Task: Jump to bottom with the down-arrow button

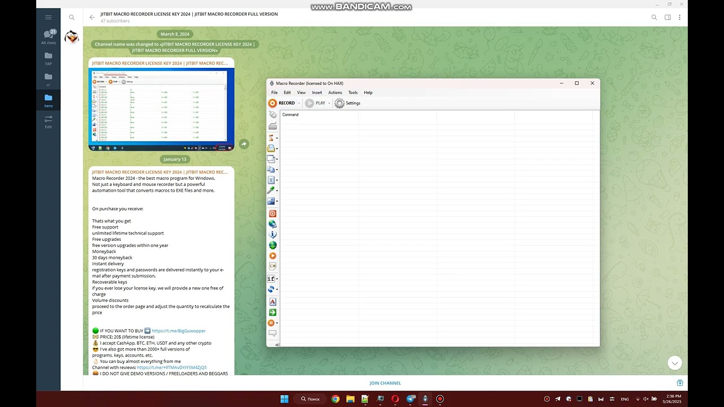Action: [x=674, y=363]
